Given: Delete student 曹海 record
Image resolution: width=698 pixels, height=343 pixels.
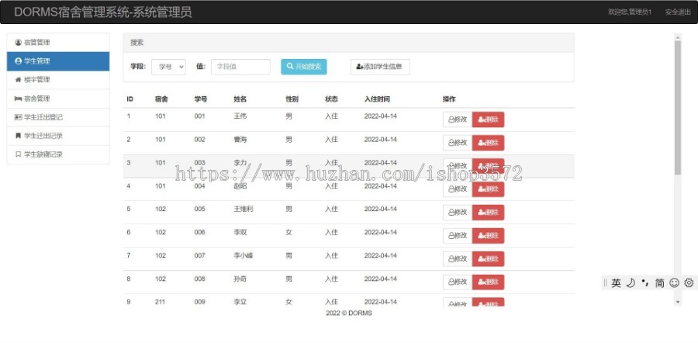Looking at the screenshot, I should [x=489, y=143].
